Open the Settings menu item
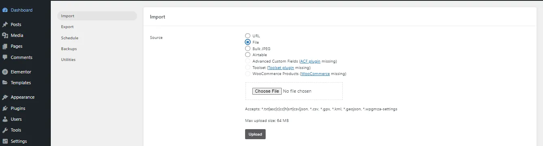 (25, 141)
